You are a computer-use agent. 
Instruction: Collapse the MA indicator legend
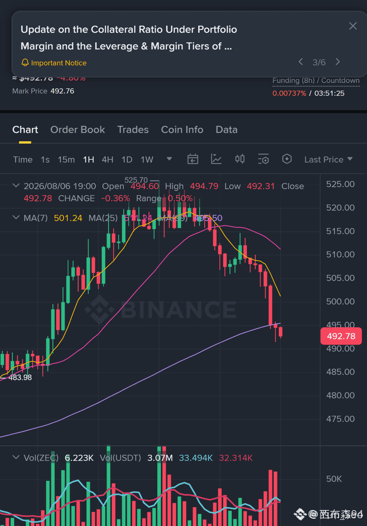point(16,218)
